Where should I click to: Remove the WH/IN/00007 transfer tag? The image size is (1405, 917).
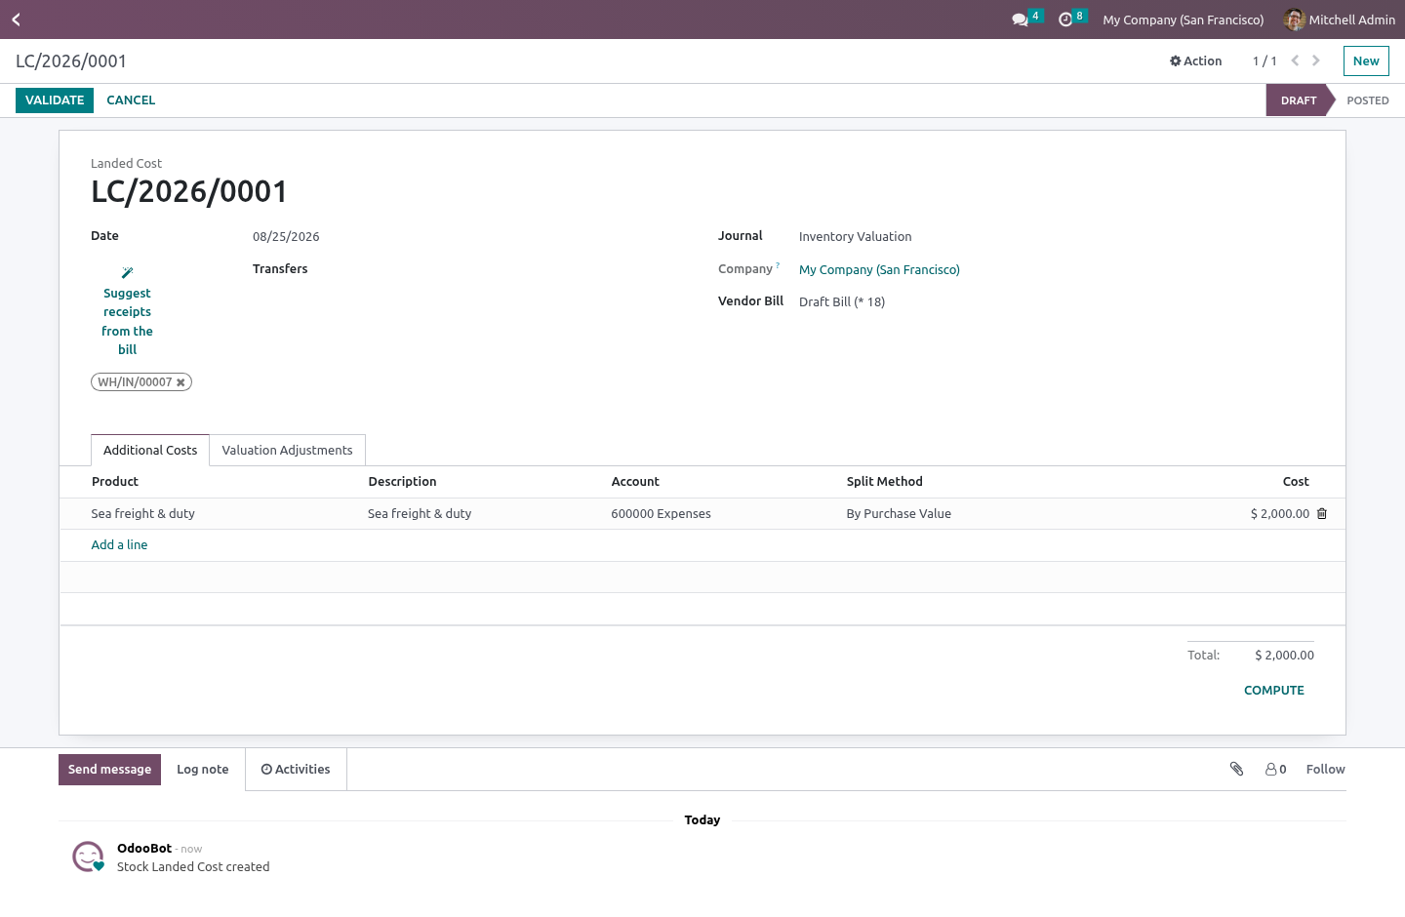pyautogui.click(x=181, y=382)
